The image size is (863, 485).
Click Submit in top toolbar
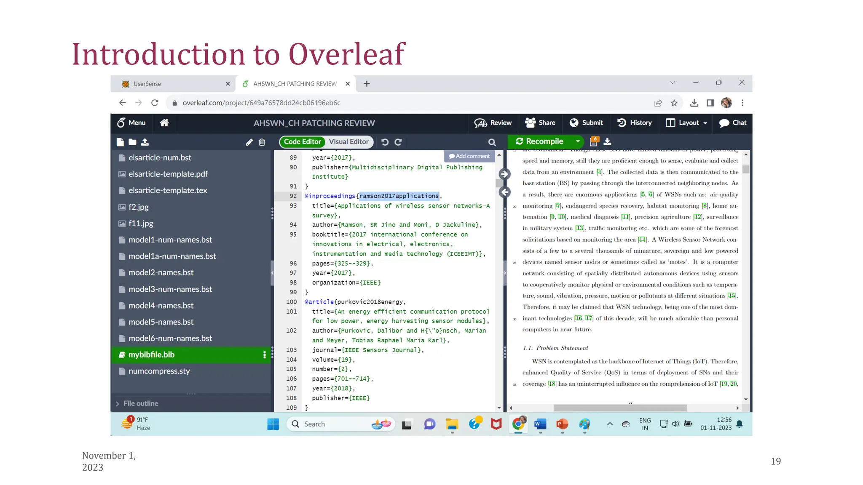pyautogui.click(x=586, y=123)
